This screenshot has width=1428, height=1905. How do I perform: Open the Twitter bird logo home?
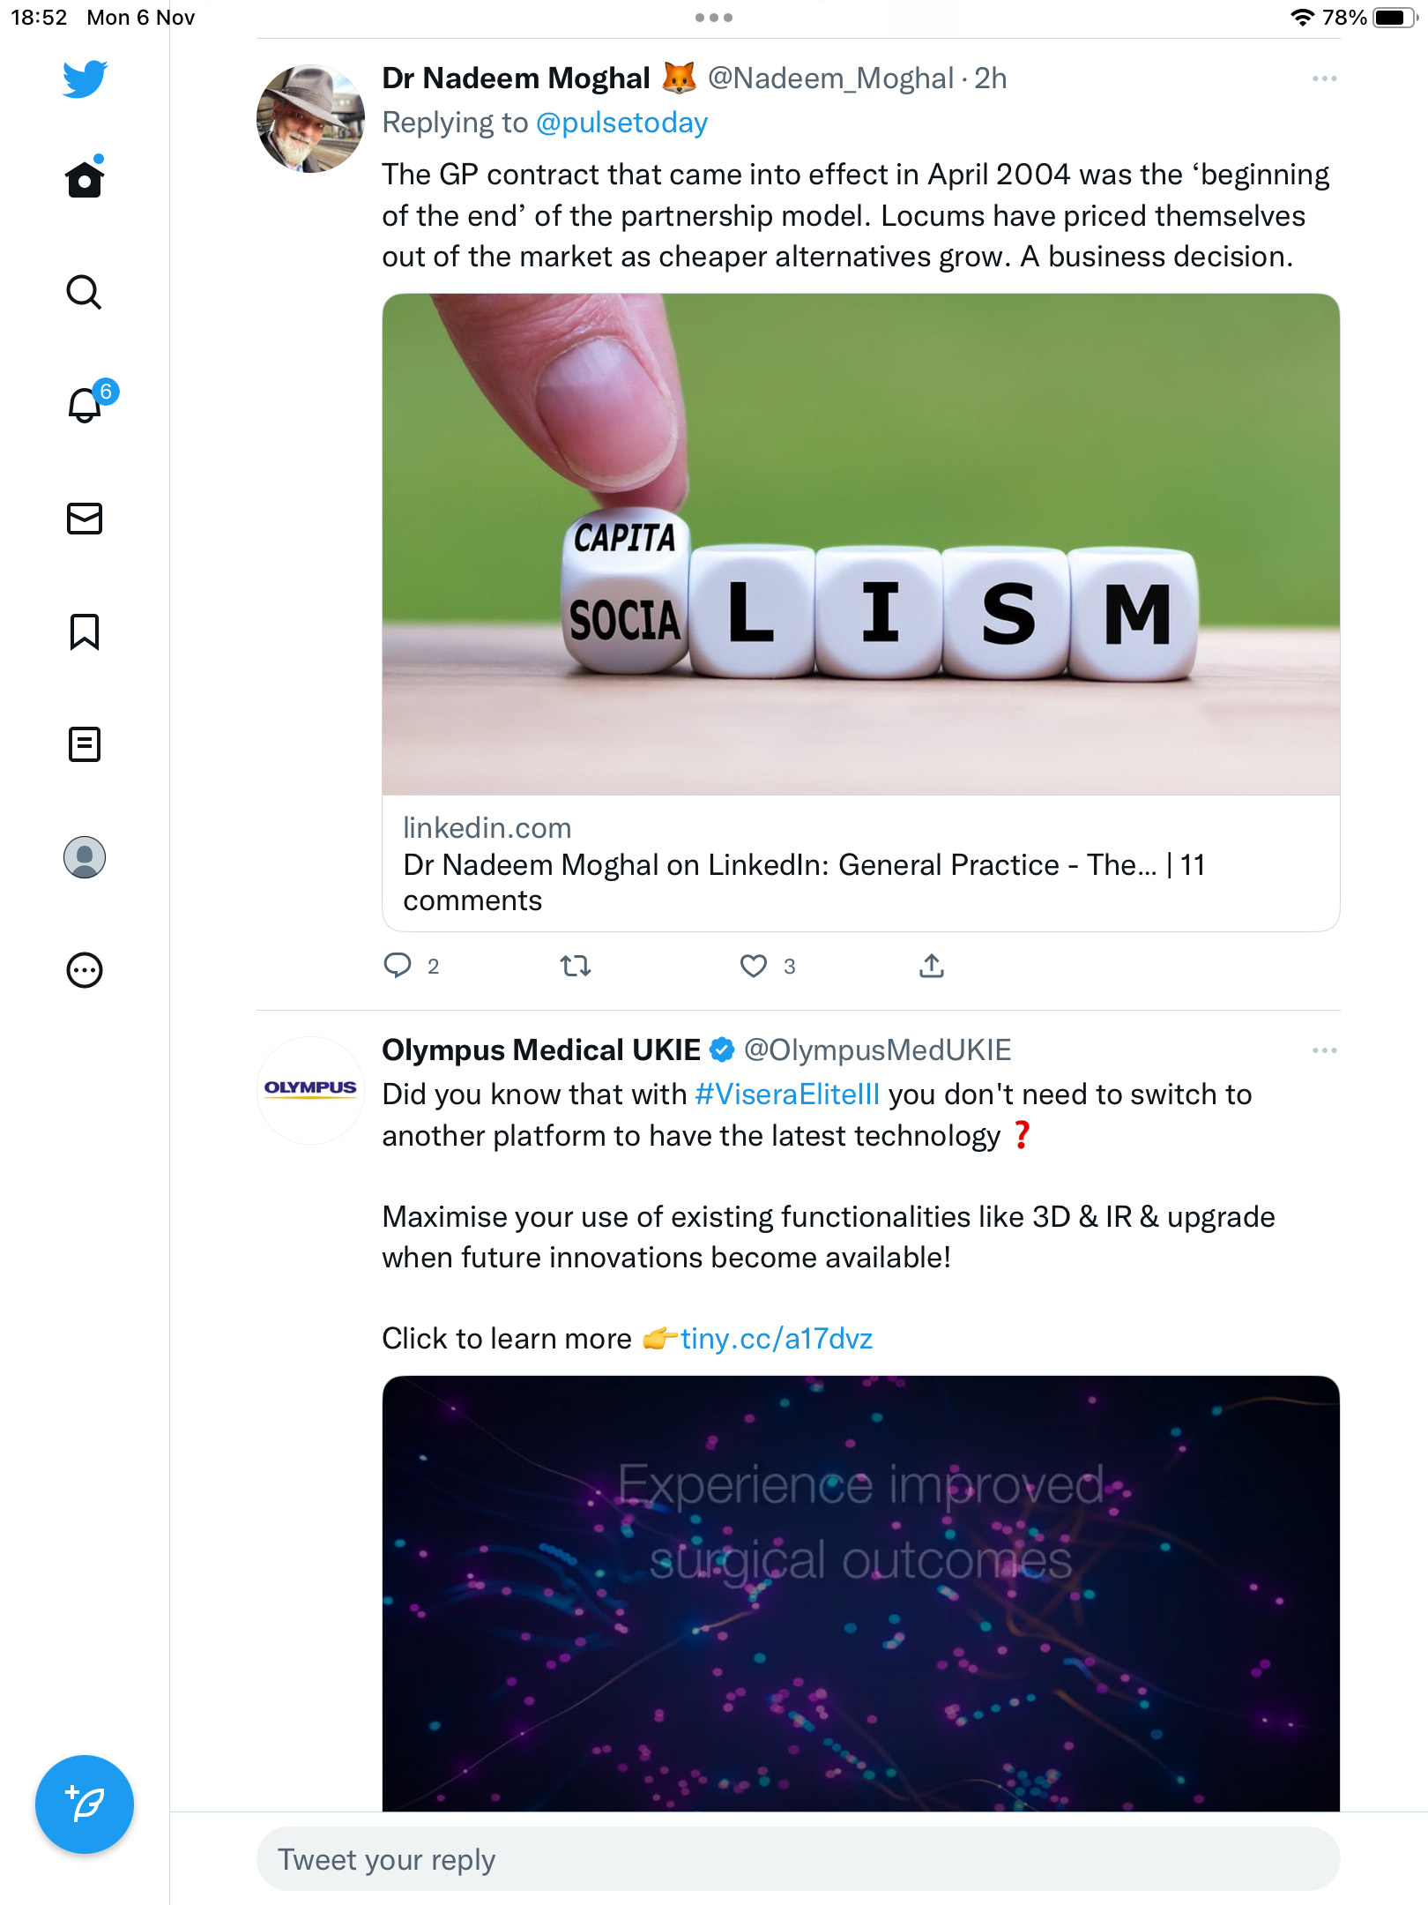(x=85, y=78)
